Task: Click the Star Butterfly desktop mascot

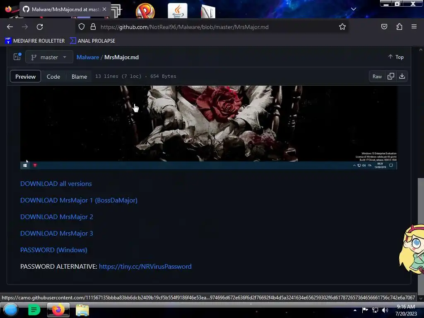Action: [412, 250]
